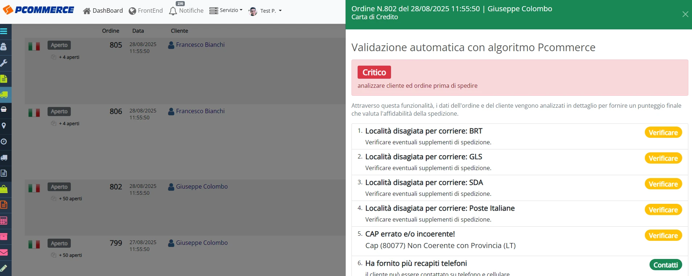Open the user agent icon in sidebar
Image resolution: width=692 pixels, height=276 pixels.
coord(4,47)
